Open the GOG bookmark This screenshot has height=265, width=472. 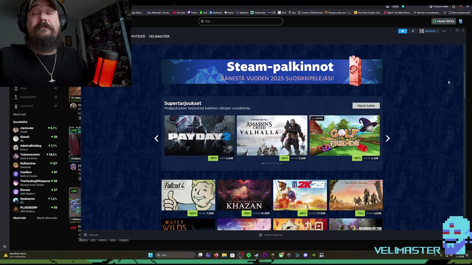tap(282, 13)
